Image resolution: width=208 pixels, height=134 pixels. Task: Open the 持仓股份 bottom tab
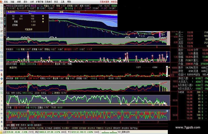125,128
